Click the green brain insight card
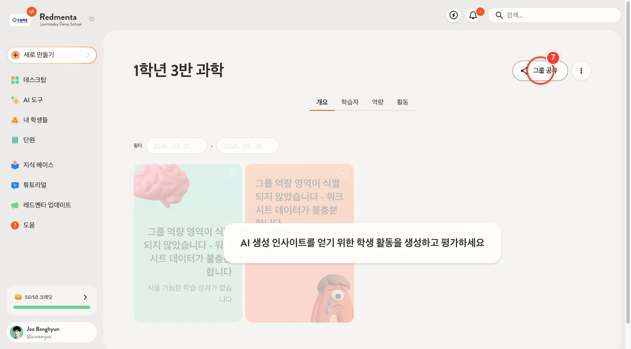The height and width of the screenshot is (349, 631). [188, 243]
